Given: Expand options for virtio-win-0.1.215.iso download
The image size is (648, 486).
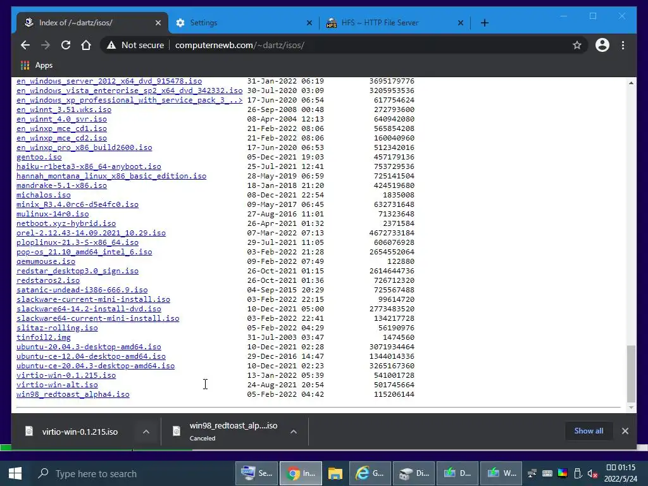Looking at the screenshot, I should [146, 432].
